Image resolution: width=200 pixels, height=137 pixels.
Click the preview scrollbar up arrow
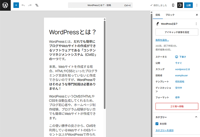pos(104,19)
